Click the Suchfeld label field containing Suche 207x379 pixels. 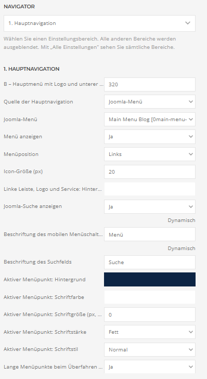pos(150,262)
